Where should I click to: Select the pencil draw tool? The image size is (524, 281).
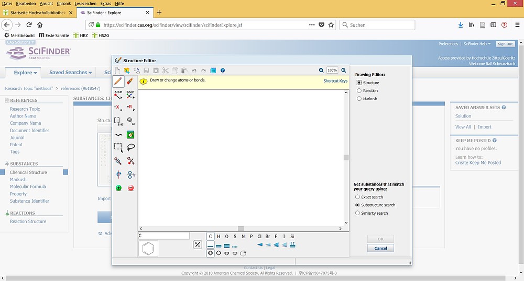click(118, 81)
